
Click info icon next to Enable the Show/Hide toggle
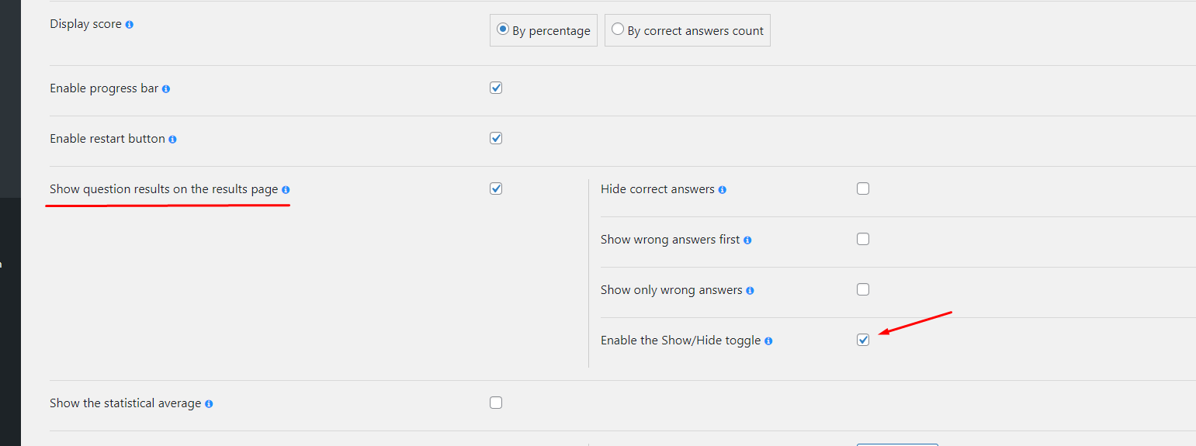768,341
